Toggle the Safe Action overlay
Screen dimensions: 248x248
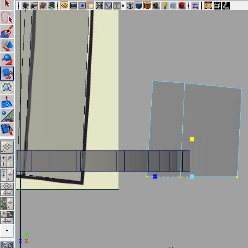click(x=108, y=6)
